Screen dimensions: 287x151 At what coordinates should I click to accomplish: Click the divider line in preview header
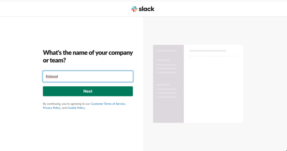(213, 56)
